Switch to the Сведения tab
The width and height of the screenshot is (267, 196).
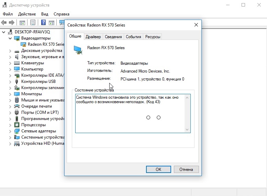(x=113, y=37)
